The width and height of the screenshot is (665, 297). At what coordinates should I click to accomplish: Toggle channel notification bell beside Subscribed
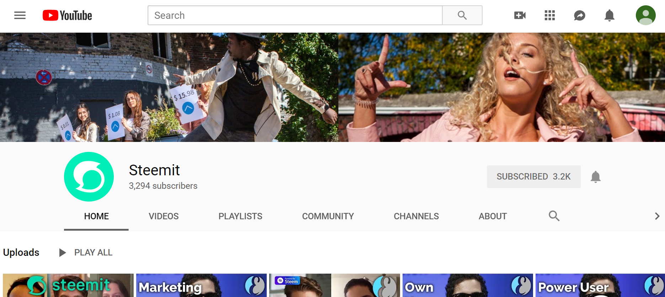[x=596, y=177]
